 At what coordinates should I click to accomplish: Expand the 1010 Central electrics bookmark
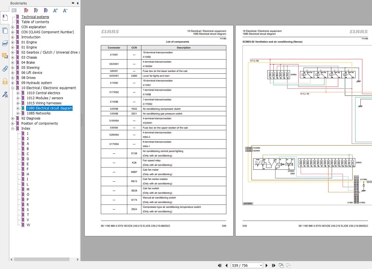(18, 93)
